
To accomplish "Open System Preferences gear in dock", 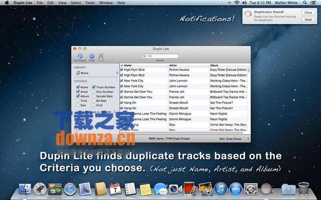I will [x=250, y=189].
